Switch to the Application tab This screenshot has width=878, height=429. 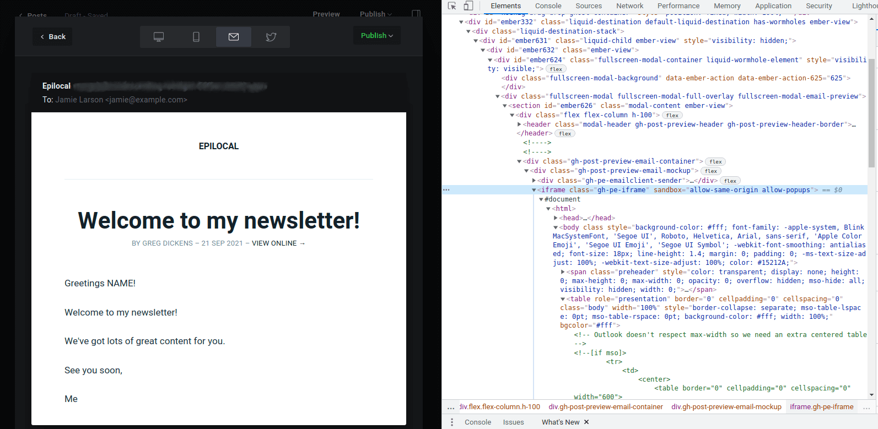tap(773, 6)
